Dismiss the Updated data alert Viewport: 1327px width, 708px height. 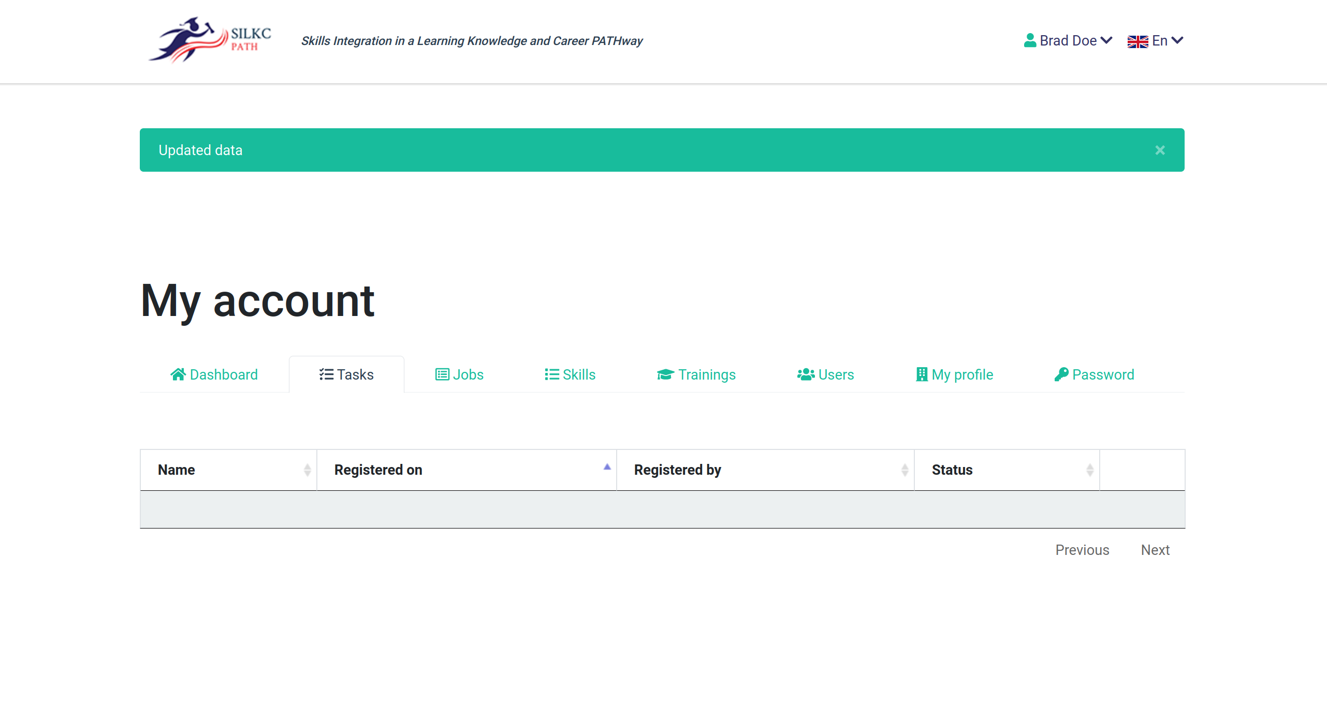pyautogui.click(x=1160, y=150)
